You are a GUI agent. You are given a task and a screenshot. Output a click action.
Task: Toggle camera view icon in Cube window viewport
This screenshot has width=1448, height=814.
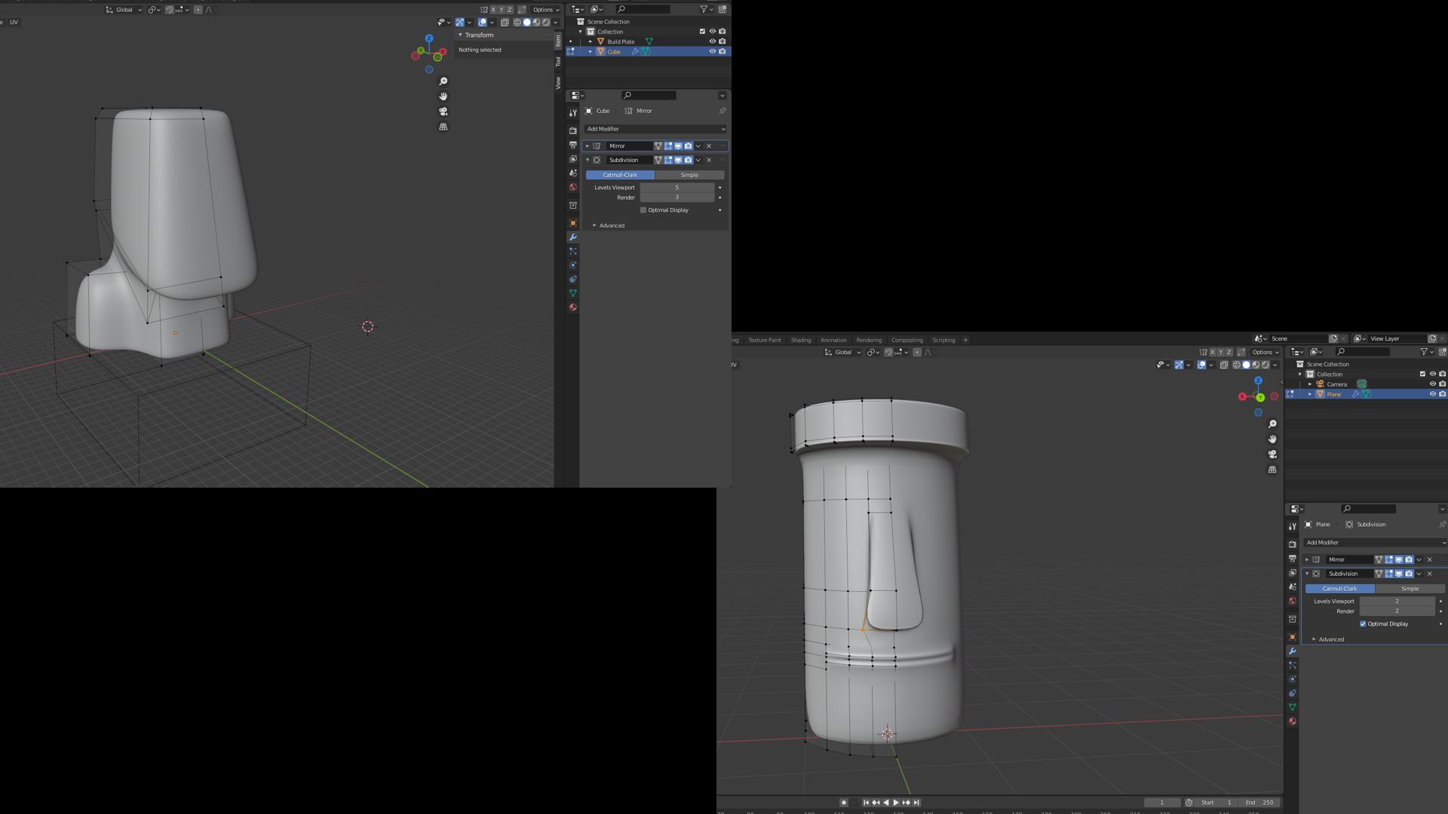(443, 112)
